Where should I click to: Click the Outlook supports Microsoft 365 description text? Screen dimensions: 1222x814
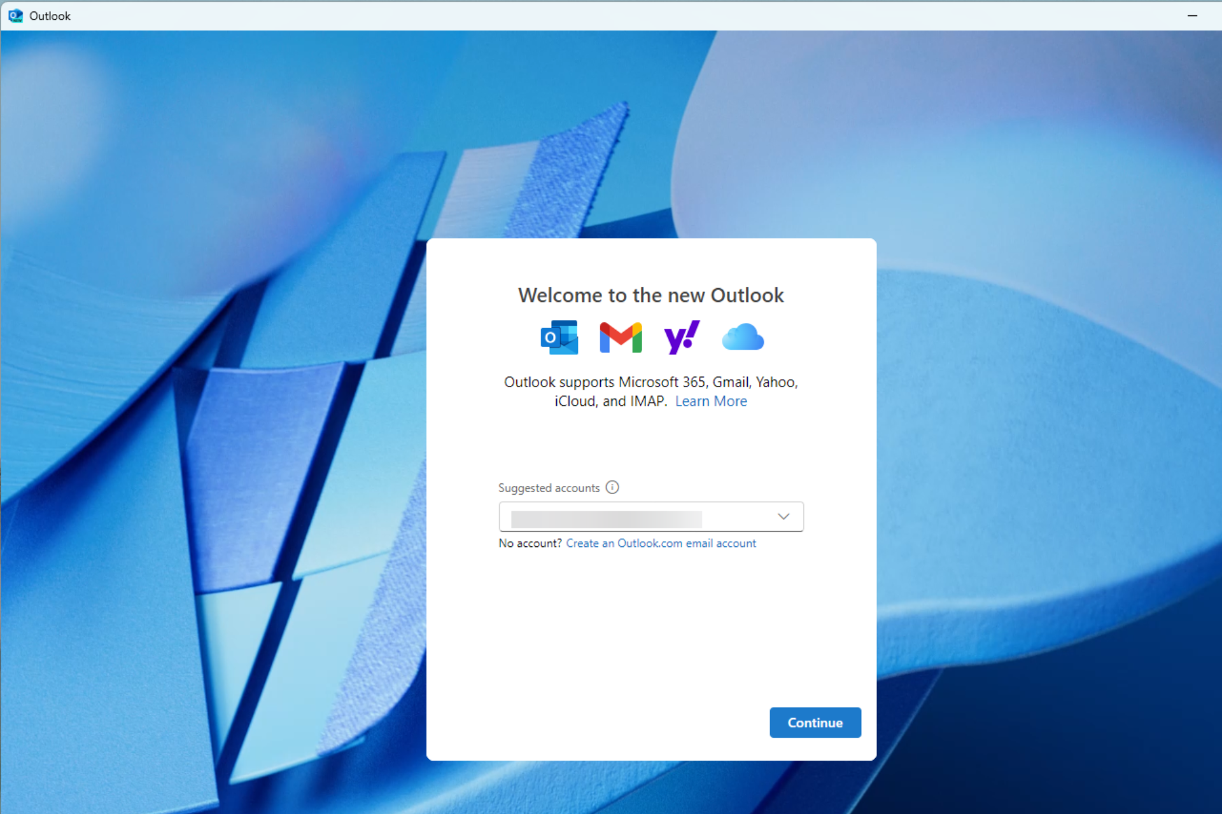pyautogui.click(x=651, y=391)
